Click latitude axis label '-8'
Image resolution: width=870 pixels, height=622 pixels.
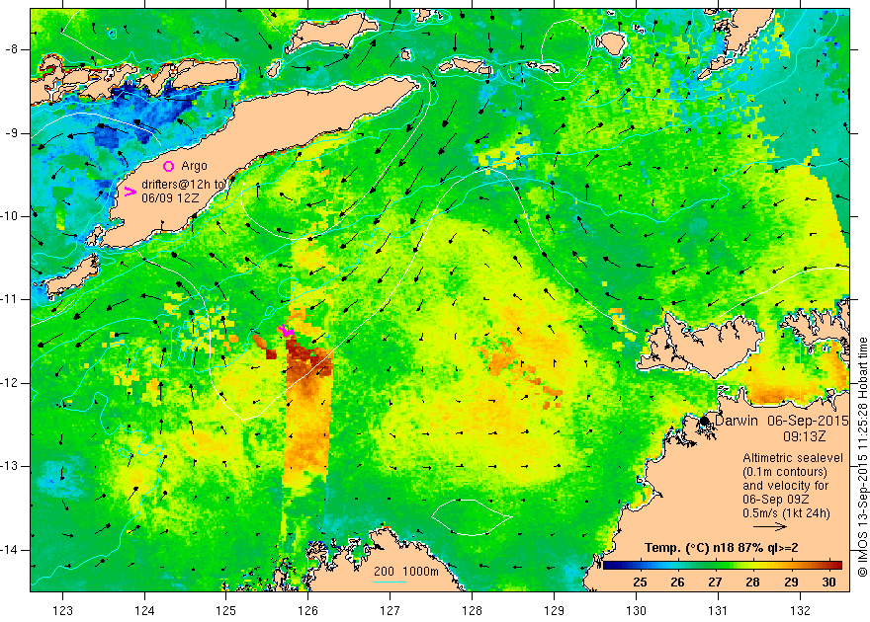(12, 49)
